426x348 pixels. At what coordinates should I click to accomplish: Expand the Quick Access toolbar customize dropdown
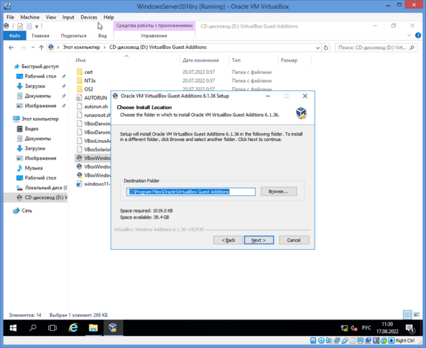point(37,26)
